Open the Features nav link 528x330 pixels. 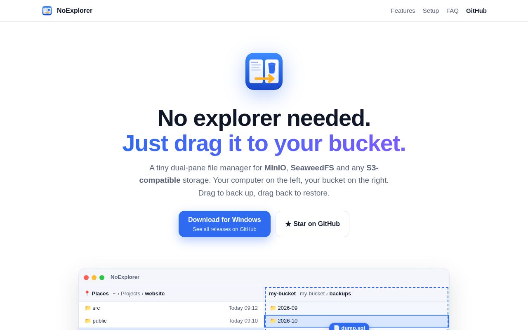[403, 11]
